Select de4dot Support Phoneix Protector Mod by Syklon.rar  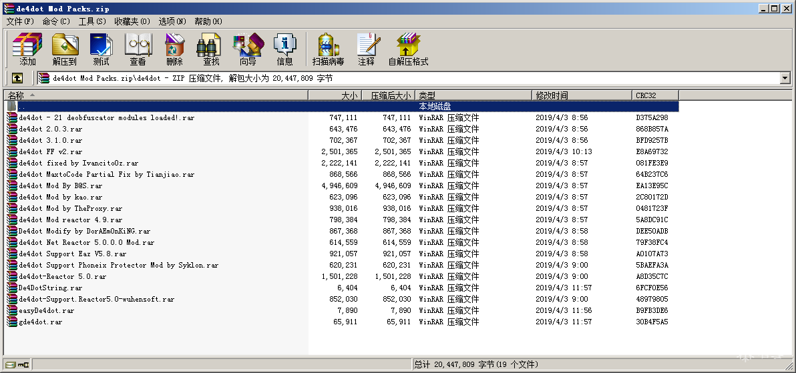(119, 265)
